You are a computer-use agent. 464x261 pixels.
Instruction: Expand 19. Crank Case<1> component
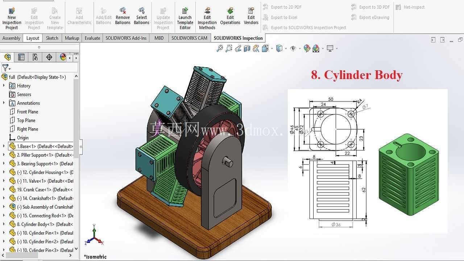[4, 189]
